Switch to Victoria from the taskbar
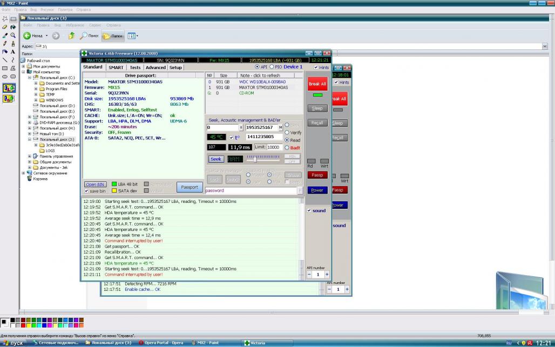555x347 pixels. click(268, 343)
